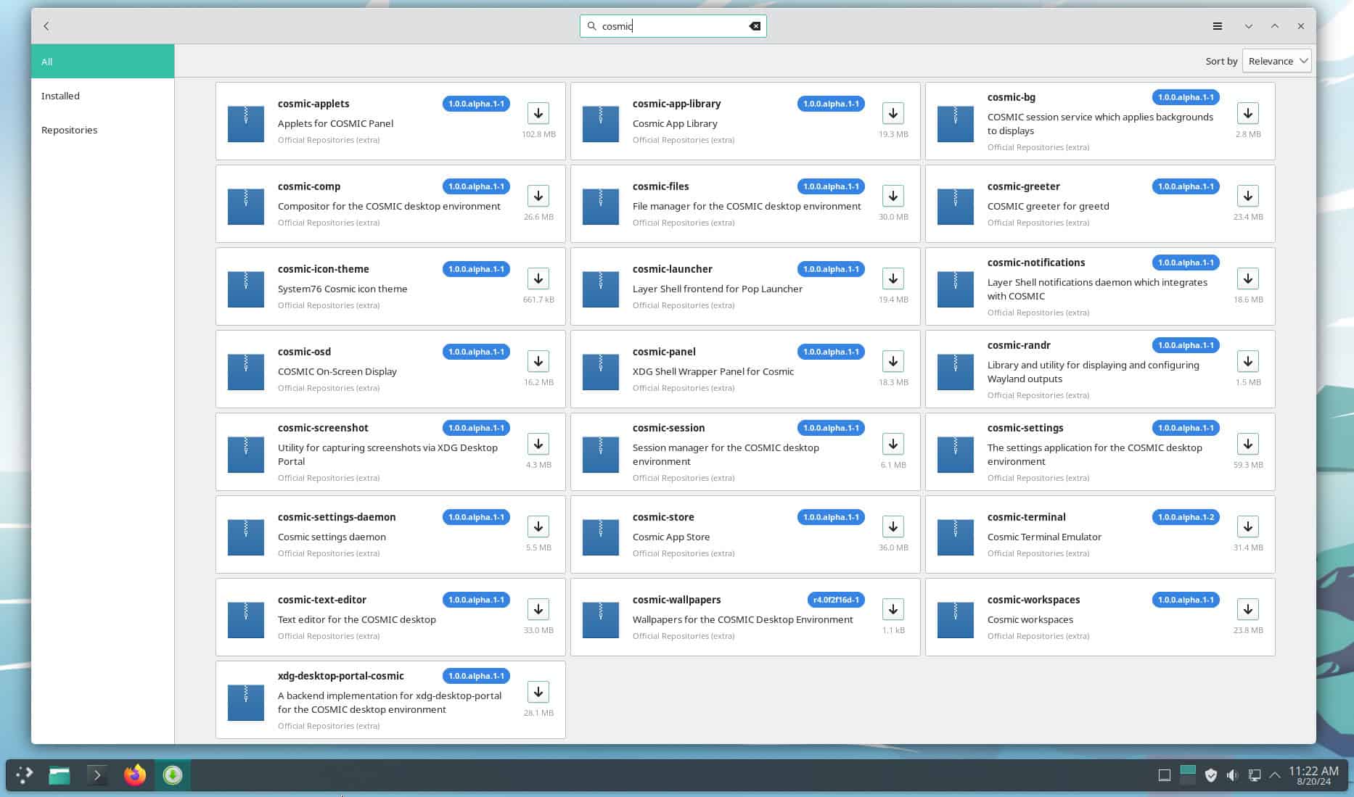Open the cosmic-store package title

click(x=662, y=517)
